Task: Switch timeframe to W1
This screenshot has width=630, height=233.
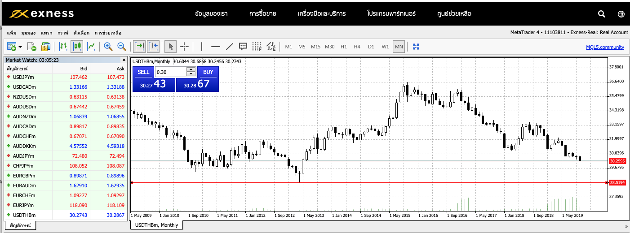Action: point(385,47)
